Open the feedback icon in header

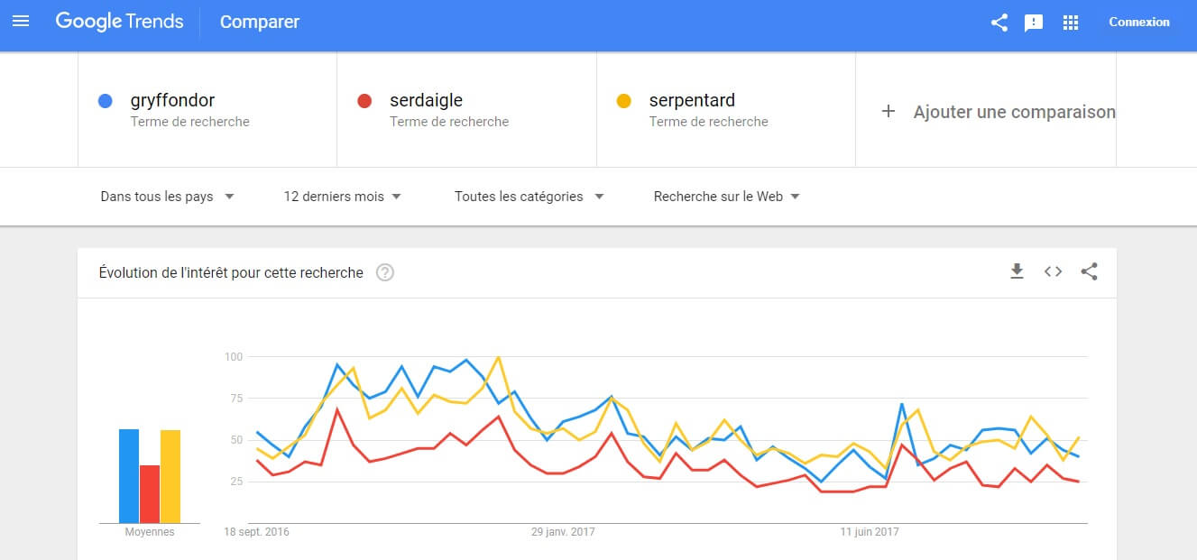(x=1034, y=23)
